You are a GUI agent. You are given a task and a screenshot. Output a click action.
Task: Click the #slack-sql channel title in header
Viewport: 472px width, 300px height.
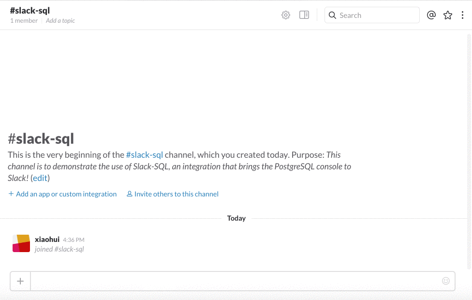30,11
